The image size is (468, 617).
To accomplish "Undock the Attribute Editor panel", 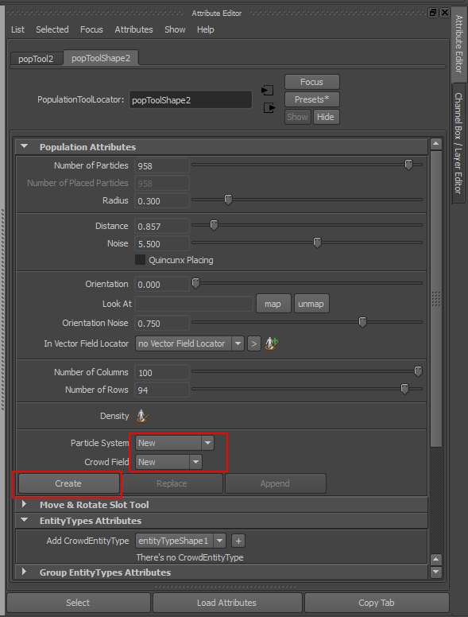I will [x=433, y=13].
